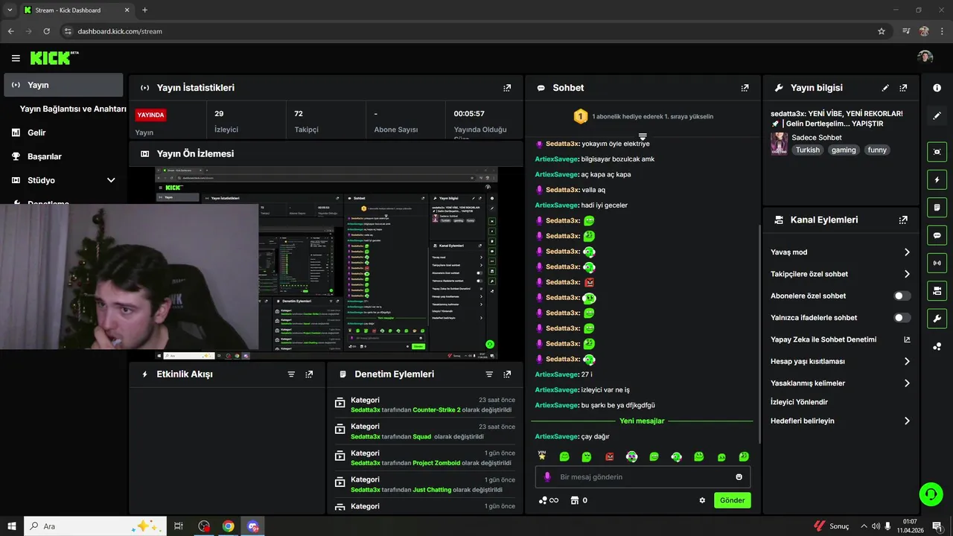This screenshot has width=953, height=536.
Task: Click the microphone identity badge in the message box
Action: click(x=547, y=477)
